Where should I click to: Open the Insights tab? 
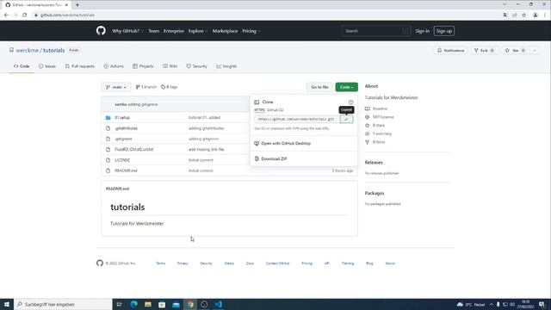coord(226,66)
